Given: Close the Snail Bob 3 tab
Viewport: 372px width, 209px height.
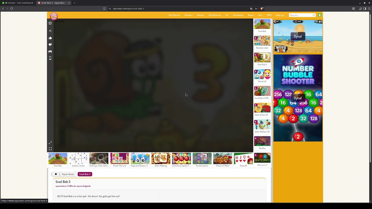Looking at the screenshot, I should pos(69,3).
